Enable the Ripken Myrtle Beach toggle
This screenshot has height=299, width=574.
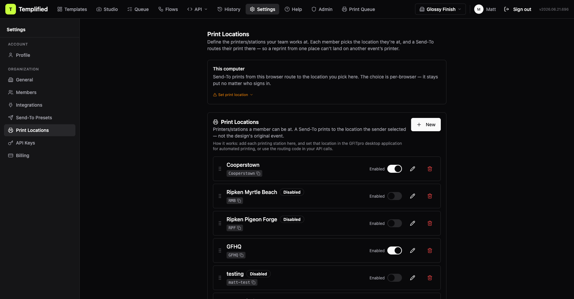(395, 196)
